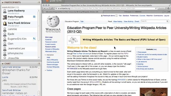Collapse the Interaction sidebar section
Screen dimensions: 171x96
click(x=45, y=55)
